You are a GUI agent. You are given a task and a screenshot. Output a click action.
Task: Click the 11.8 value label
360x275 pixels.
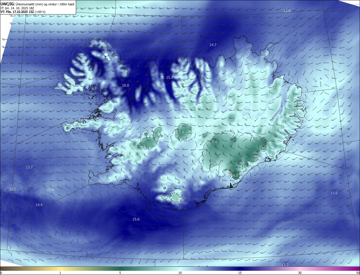(x=50, y=190)
